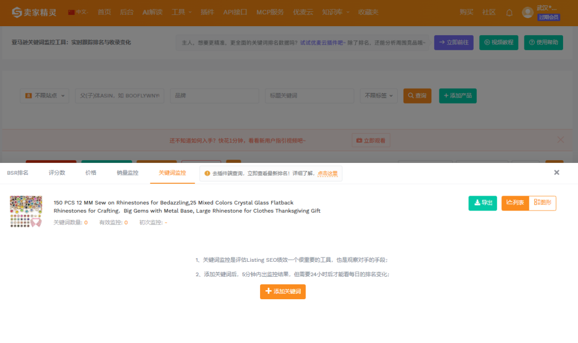
Task: Switch to the 销量监控 tab
Action: click(127, 173)
